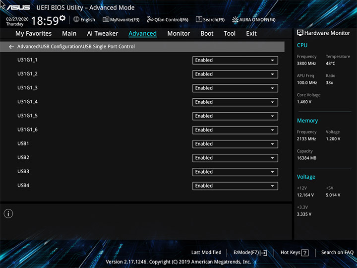Switch to the Main tab

pos(69,34)
